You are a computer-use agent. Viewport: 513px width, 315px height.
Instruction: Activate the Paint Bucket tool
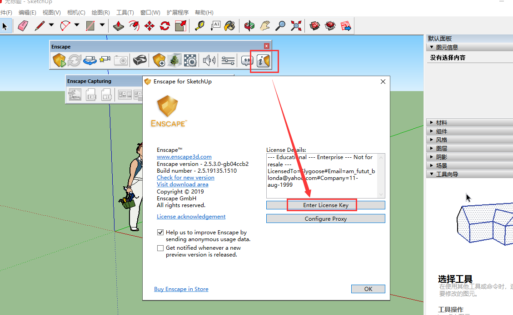point(230,26)
